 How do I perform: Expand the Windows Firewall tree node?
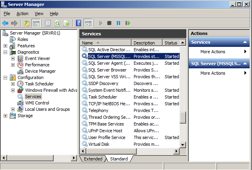13,91
